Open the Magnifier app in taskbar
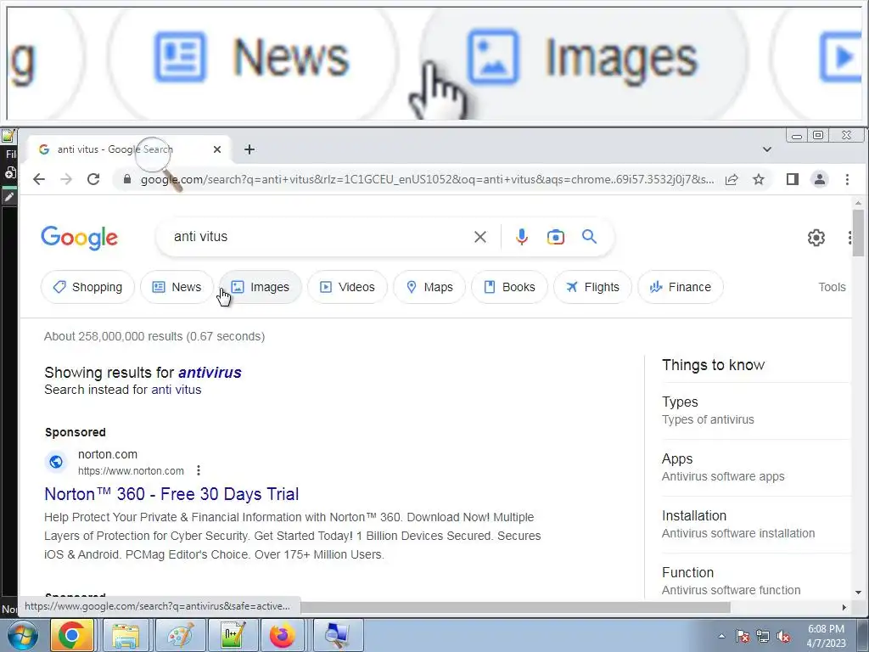The height and width of the screenshot is (652, 869). click(338, 635)
